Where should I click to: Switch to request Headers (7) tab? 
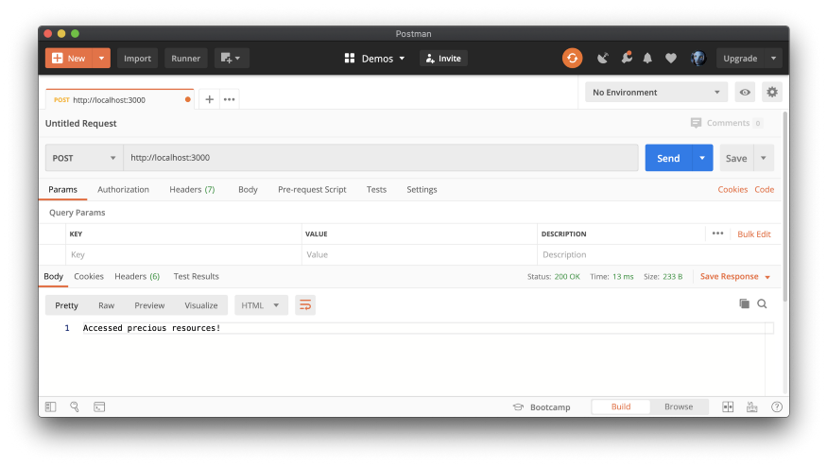[192, 189]
